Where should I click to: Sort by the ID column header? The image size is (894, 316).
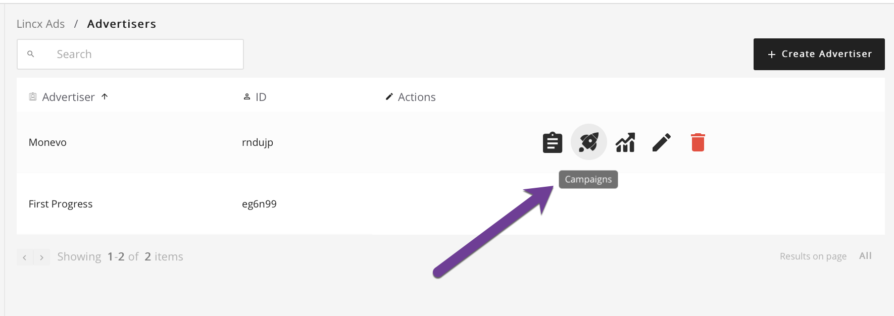261,97
